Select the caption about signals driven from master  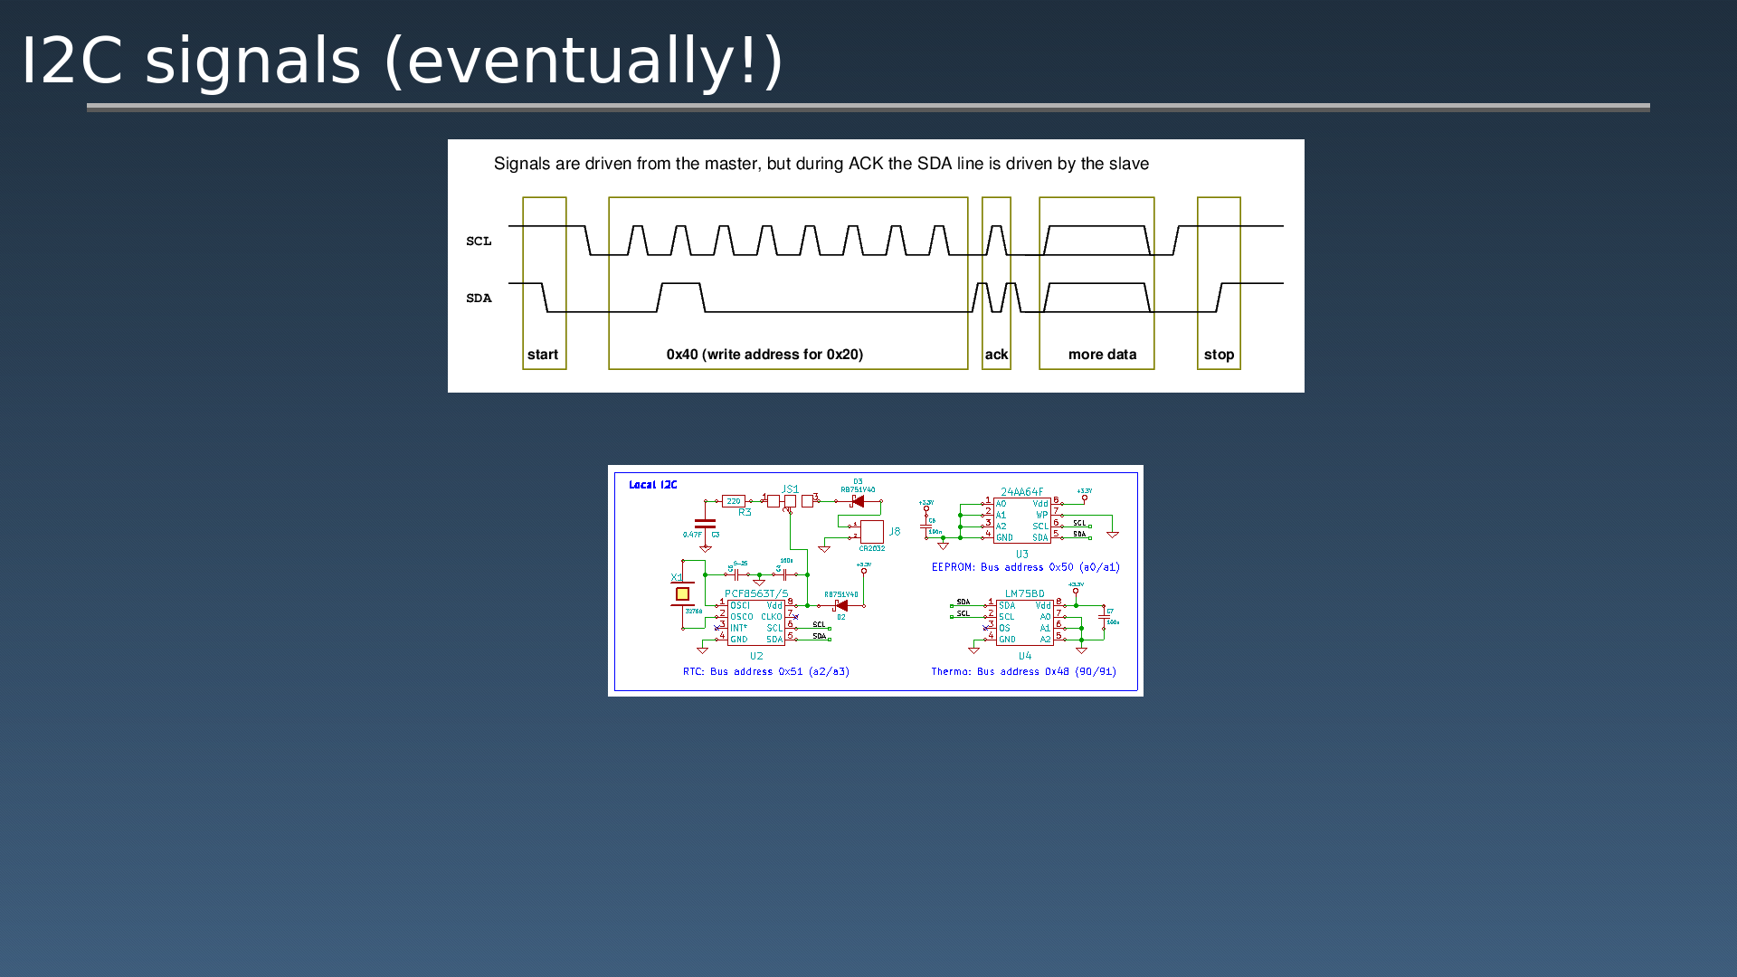click(821, 164)
